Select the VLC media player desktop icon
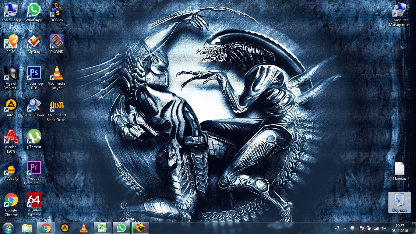This screenshot has width=416, height=234. coord(57,78)
